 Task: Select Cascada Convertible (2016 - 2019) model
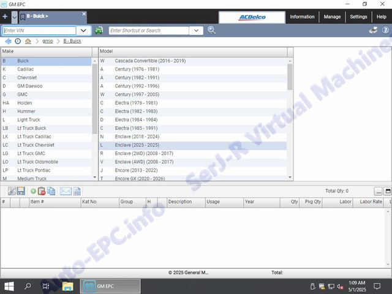click(x=193, y=61)
